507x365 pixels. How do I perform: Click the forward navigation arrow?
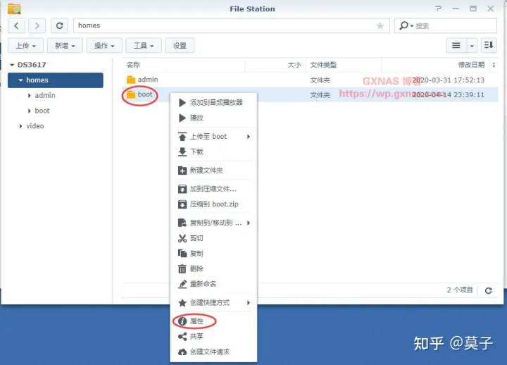pos(37,26)
